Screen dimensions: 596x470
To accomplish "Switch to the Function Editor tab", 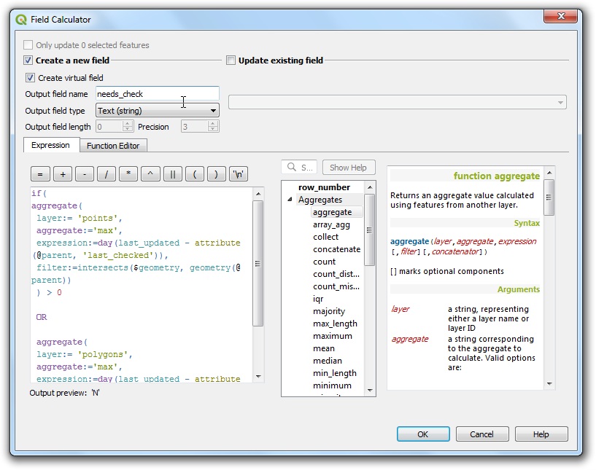I will coord(113,146).
